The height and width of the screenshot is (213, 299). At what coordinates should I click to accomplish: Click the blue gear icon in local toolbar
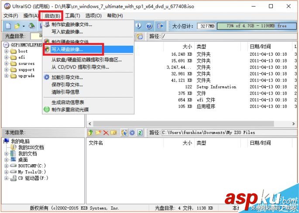[x=132, y=132]
